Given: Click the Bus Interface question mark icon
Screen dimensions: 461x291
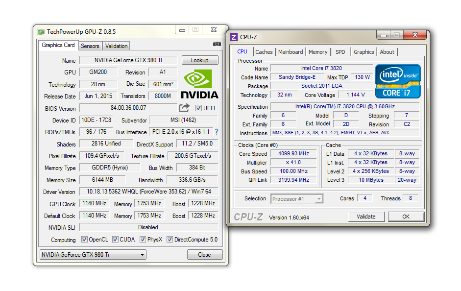Looking at the screenshot, I should coord(216,132).
